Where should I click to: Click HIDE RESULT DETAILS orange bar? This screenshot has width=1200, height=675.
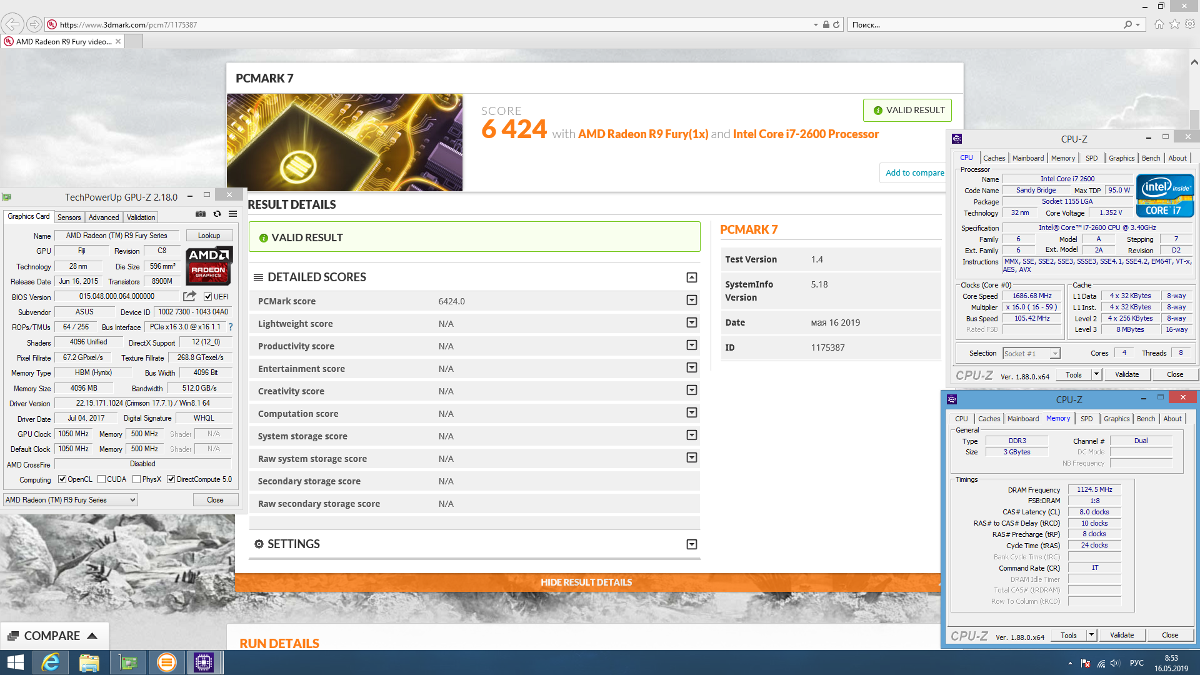pyautogui.click(x=586, y=582)
